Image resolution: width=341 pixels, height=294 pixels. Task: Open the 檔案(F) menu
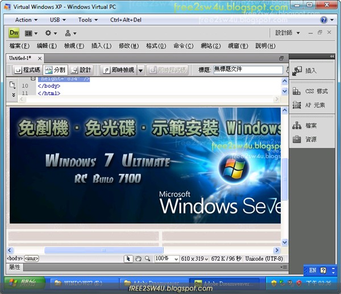pos(19,46)
